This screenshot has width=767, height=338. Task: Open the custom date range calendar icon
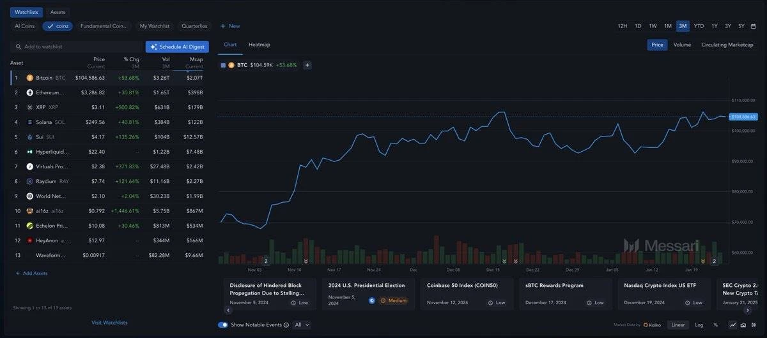click(x=753, y=26)
